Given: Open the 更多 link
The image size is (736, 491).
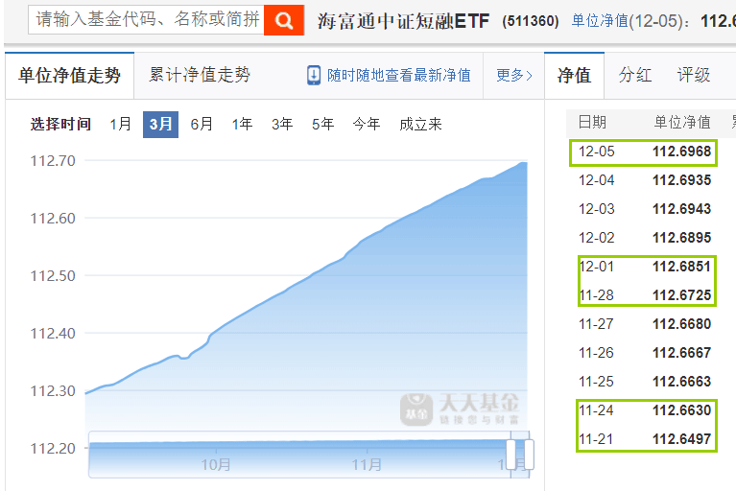Looking at the screenshot, I should (513, 75).
